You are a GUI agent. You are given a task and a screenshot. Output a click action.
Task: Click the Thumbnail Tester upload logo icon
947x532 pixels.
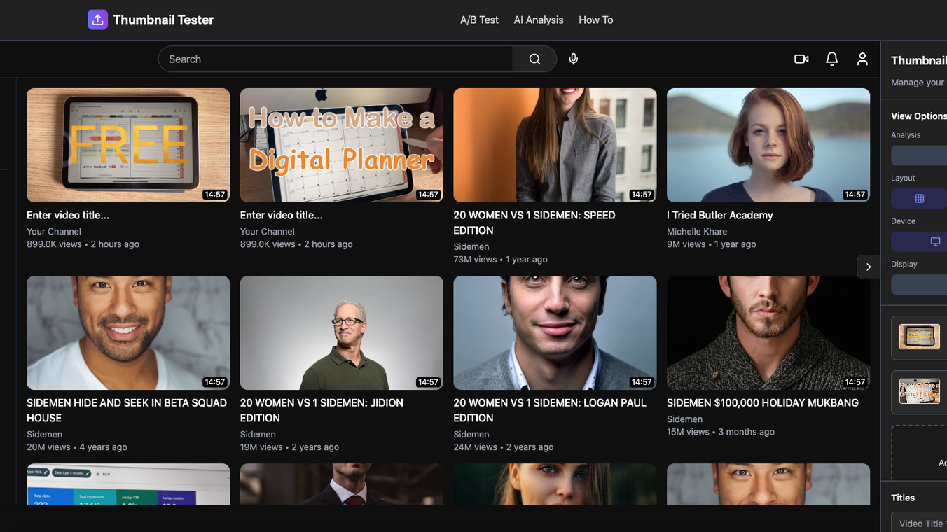98,20
